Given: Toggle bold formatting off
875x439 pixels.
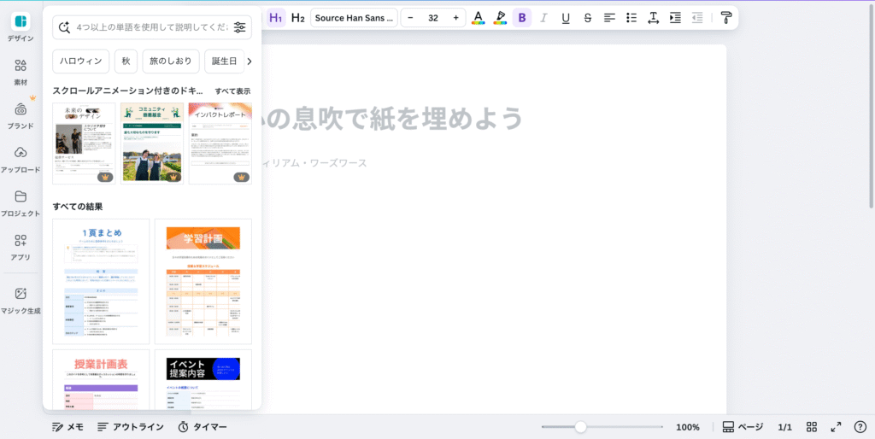Looking at the screenshot, I should coord(522,17).
